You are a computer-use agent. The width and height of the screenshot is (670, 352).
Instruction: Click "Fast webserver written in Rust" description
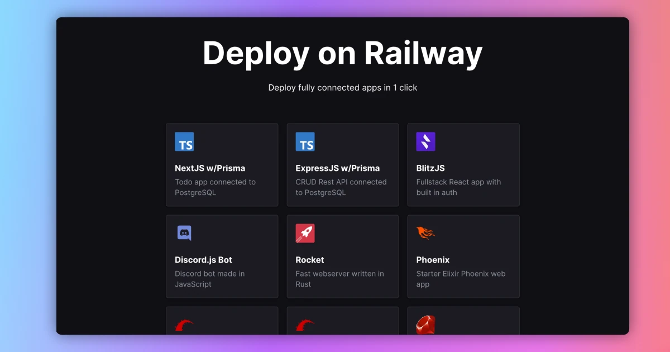(x=340, y=279)
